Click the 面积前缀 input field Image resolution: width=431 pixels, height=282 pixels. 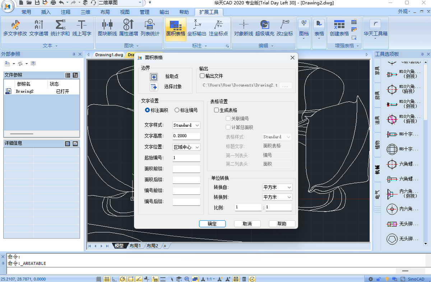tap(186, 169)
